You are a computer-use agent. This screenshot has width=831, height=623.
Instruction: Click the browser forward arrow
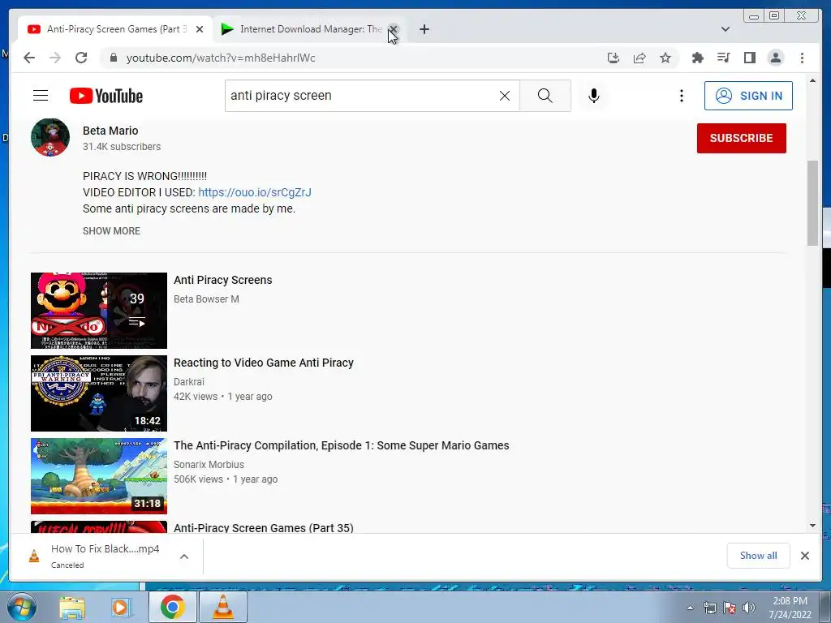55,58
